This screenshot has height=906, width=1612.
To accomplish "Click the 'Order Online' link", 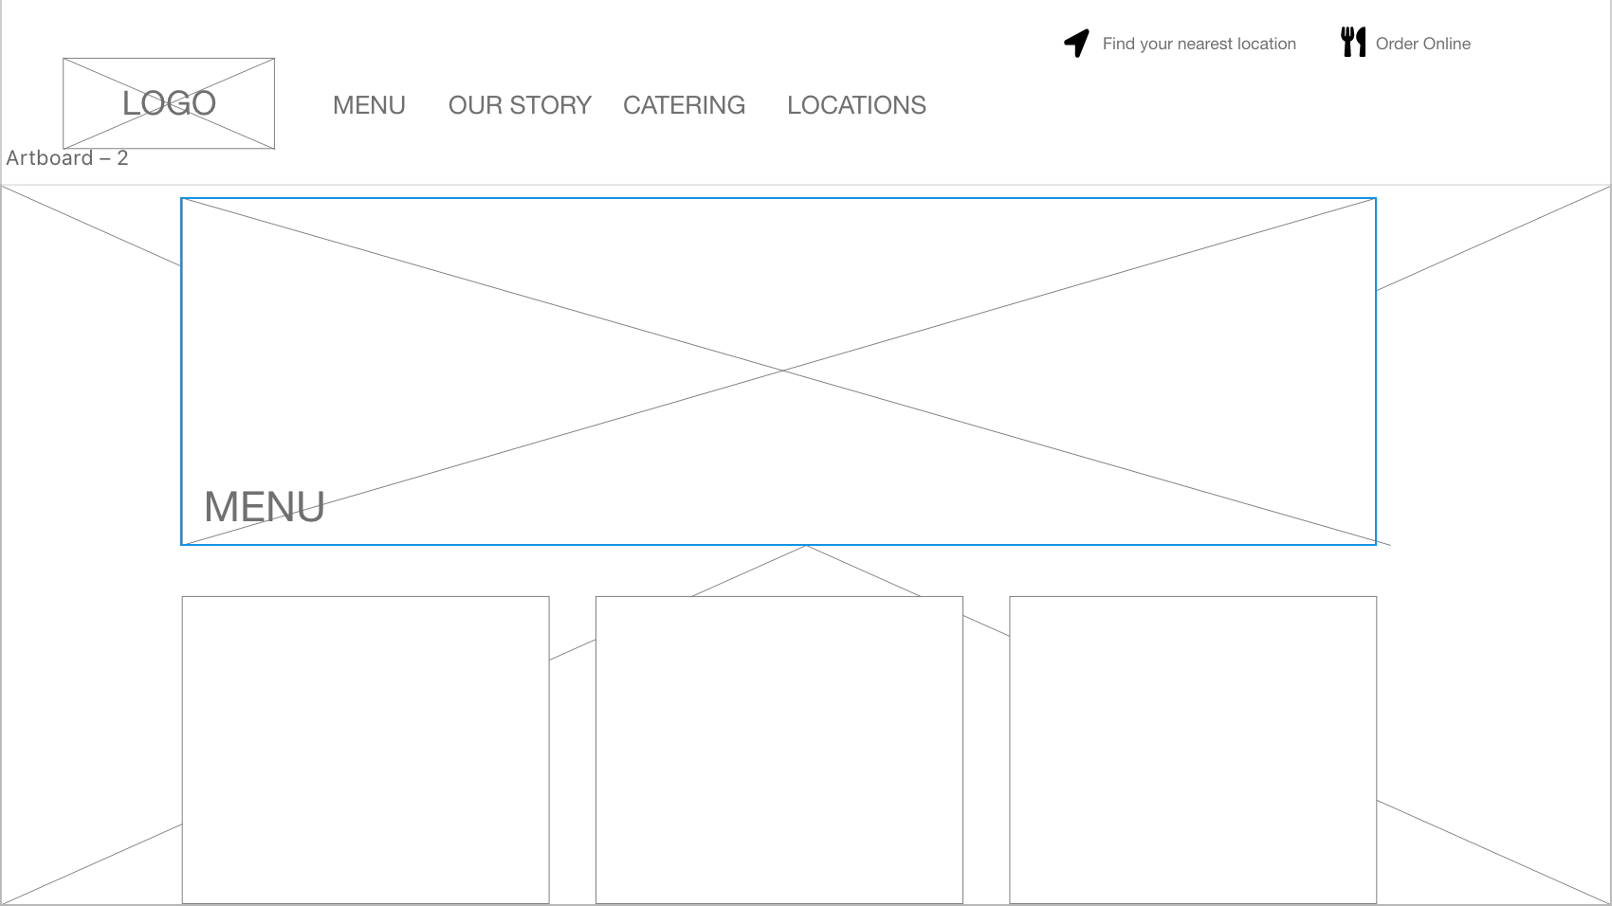I will click(x=1422, y=44).
